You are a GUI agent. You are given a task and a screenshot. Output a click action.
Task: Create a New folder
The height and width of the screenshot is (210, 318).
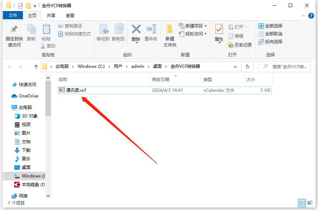coord(170,36)
